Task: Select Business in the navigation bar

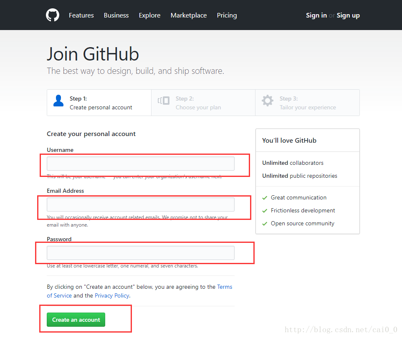Action: [x=116, y=15]
